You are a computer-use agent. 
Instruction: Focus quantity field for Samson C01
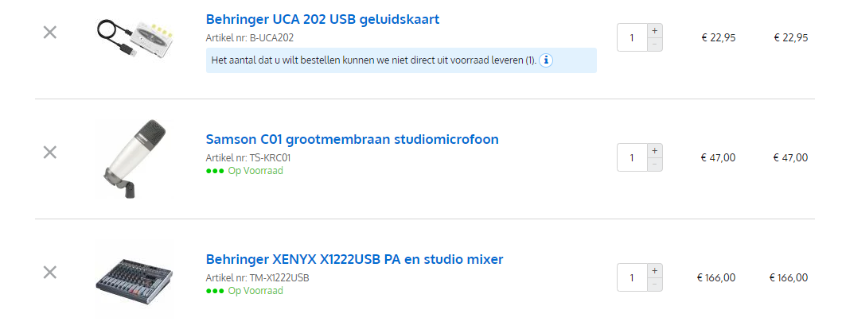[632, 157]
